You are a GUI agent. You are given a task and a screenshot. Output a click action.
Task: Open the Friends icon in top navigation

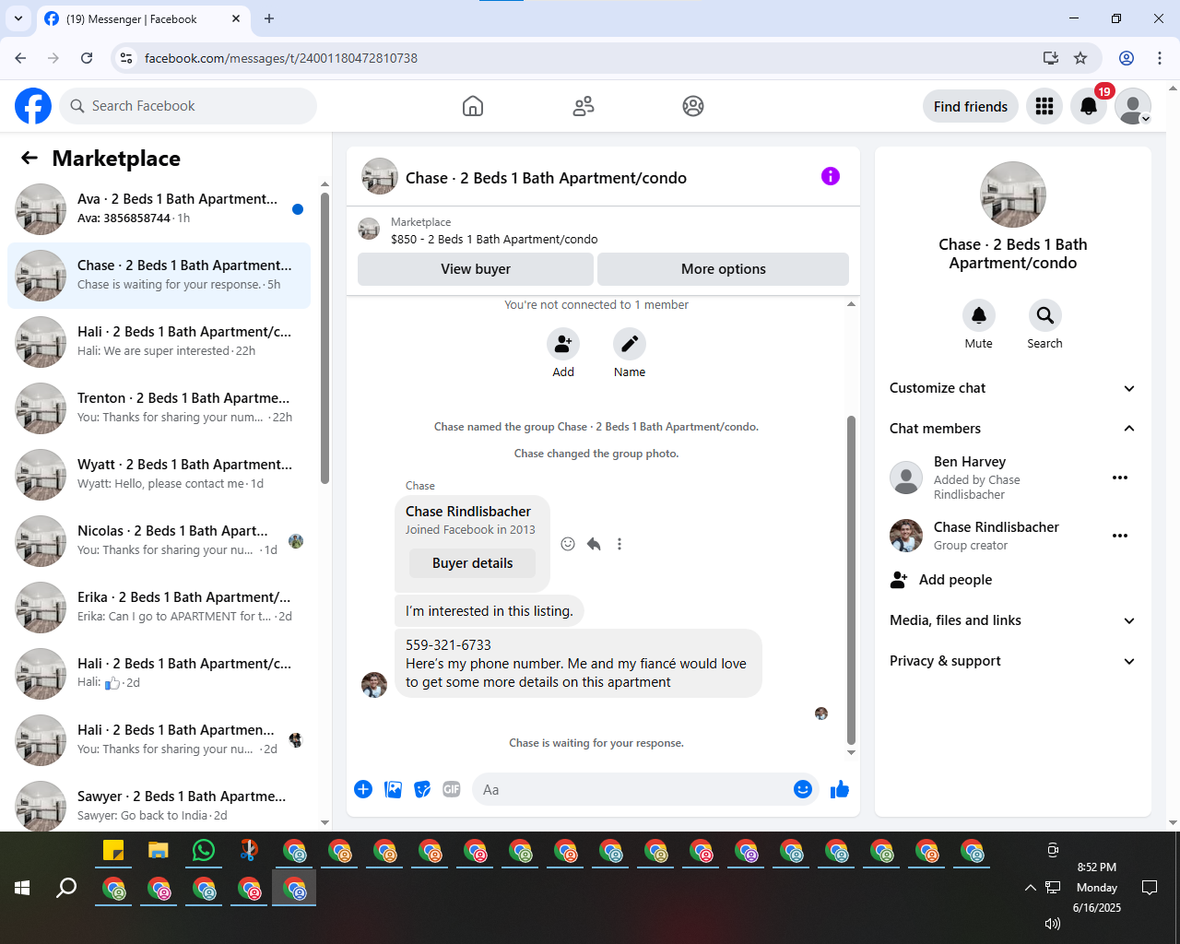584,106
